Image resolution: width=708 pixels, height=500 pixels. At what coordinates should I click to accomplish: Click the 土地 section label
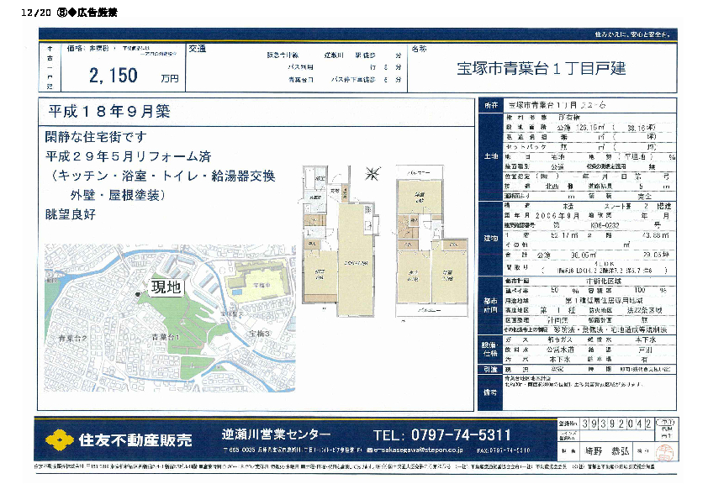point(491,156)
